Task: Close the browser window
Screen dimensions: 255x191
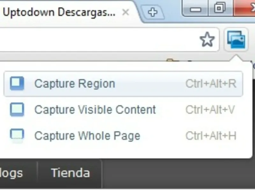Action: point(244,8)
